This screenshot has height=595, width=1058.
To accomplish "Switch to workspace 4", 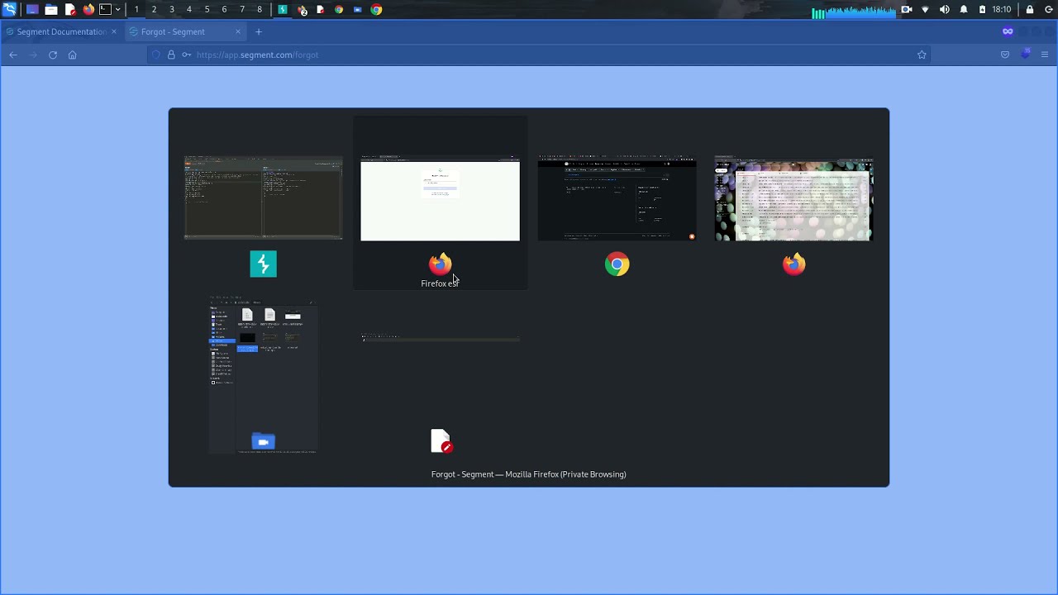I will point(189,10).
